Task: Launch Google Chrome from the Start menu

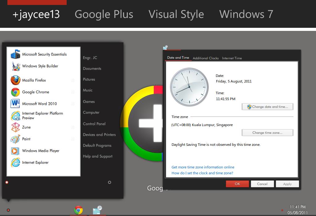Action: coord(15,92)
